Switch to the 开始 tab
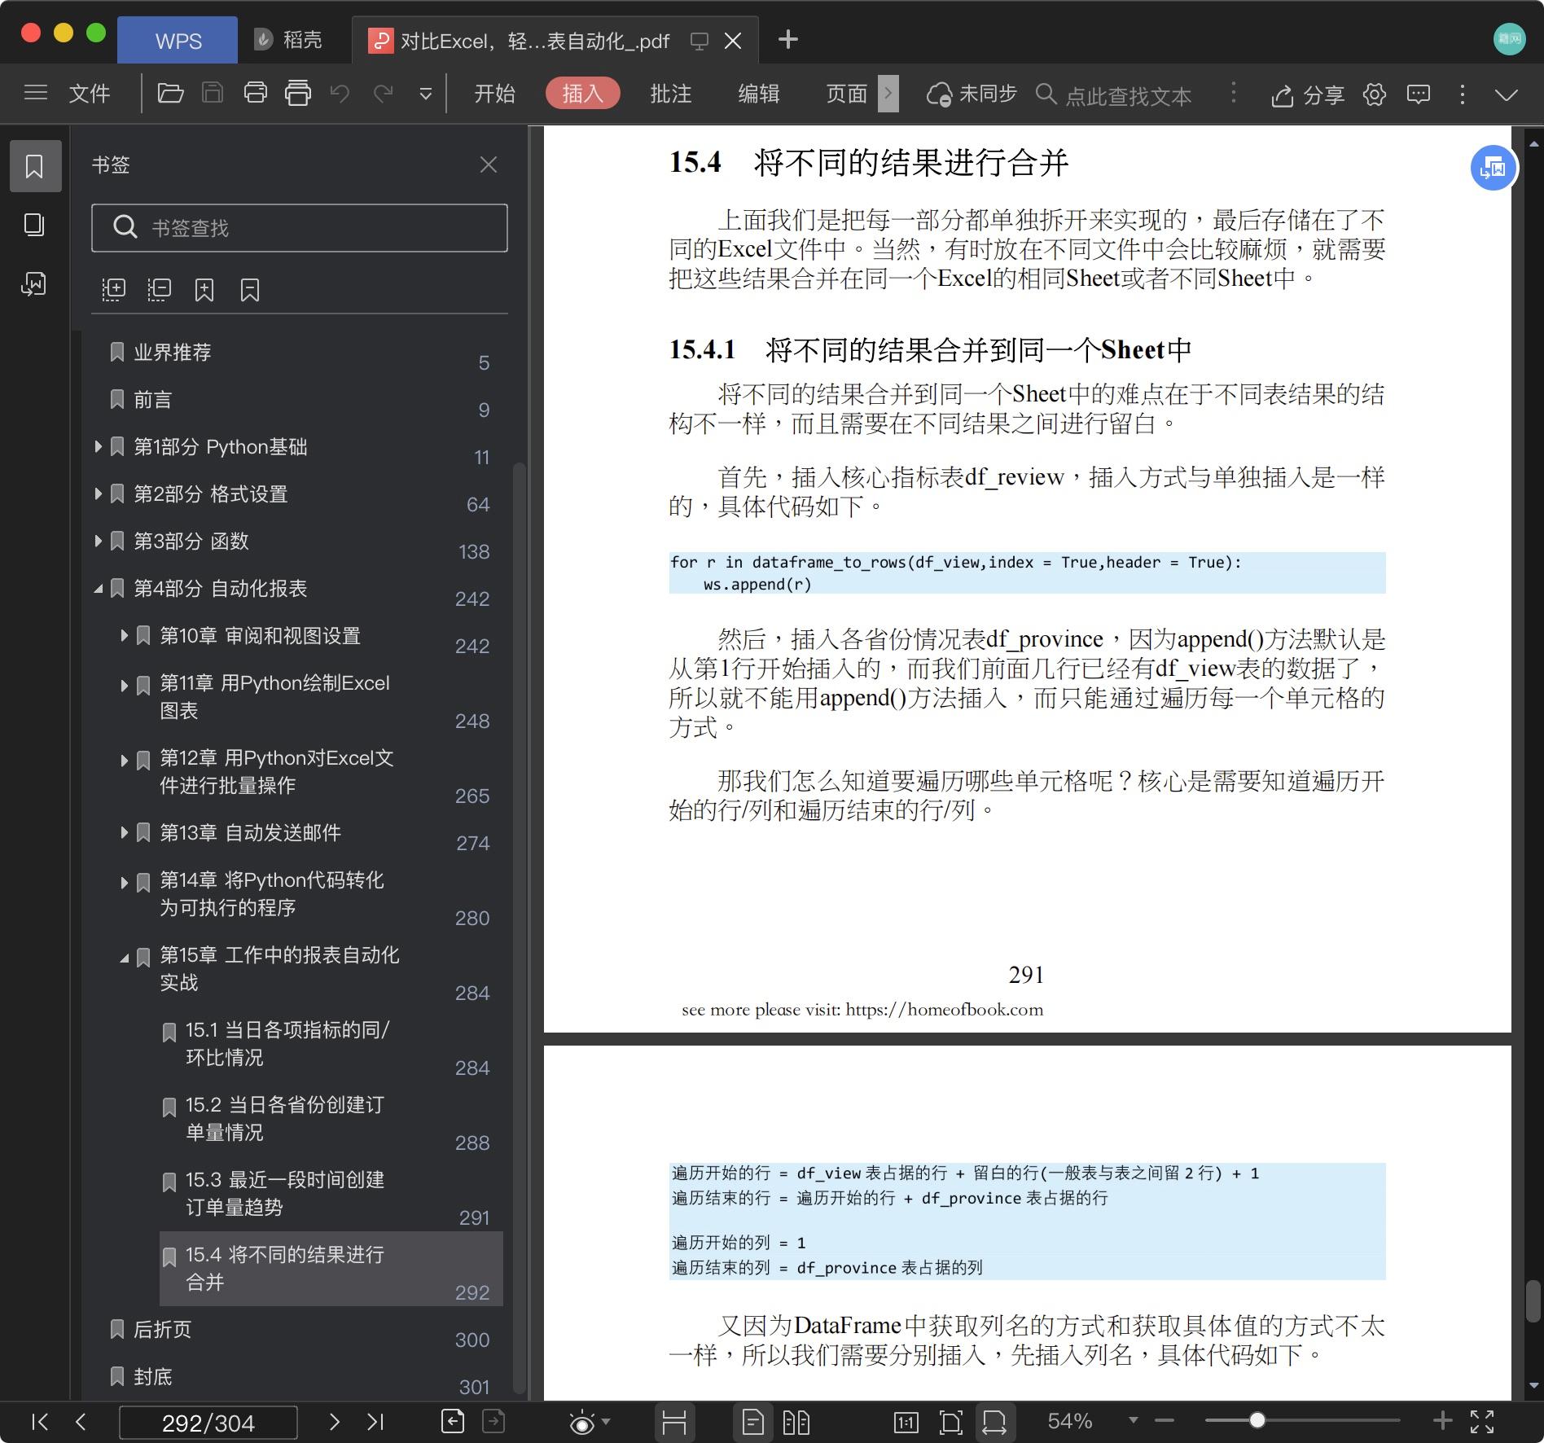 pyautogui.click(x=495, y=94)
